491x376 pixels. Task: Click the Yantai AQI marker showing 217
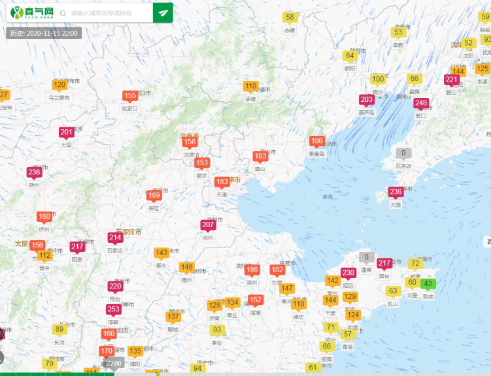[384, 263]
